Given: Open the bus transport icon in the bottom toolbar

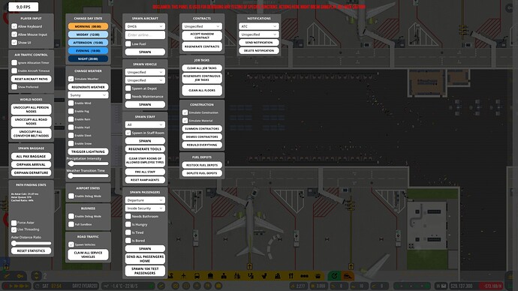Looking at the screenshot, I should (x=197, y=276).
